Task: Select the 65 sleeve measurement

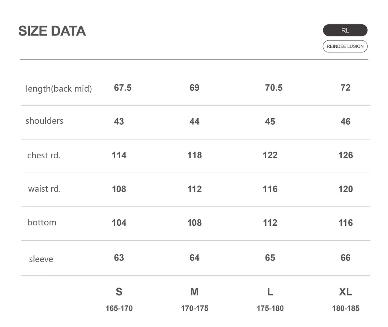Action: tap(270, 258)
